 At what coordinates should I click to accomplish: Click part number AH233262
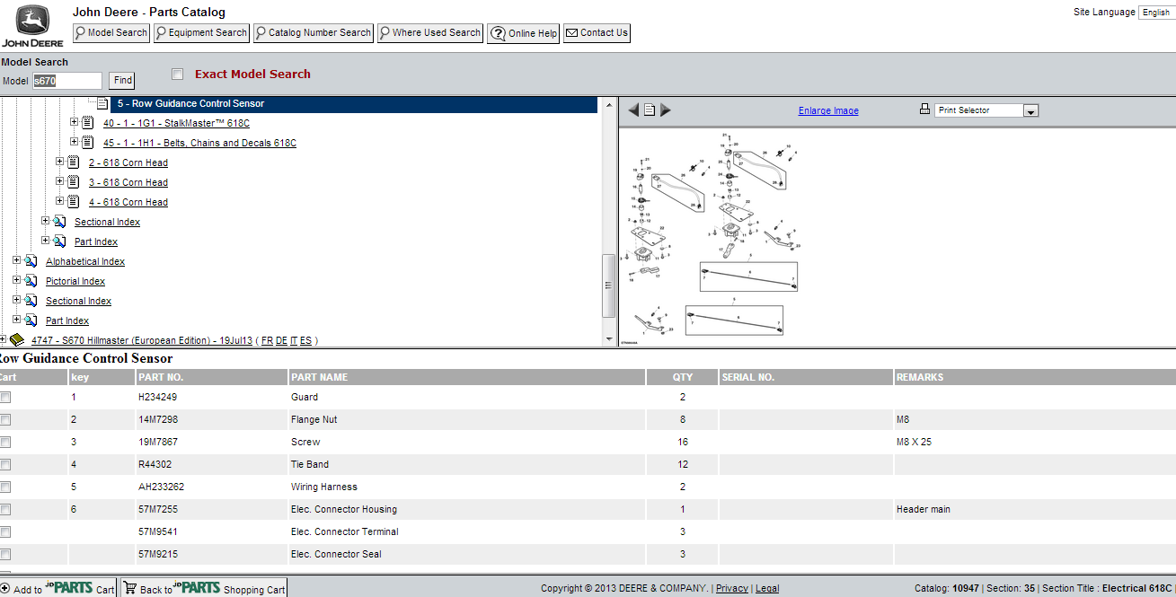tap(161, 487)
